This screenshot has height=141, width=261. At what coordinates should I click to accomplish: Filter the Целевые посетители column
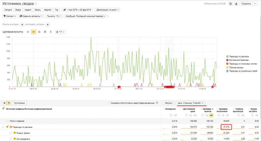click(219, 115)
